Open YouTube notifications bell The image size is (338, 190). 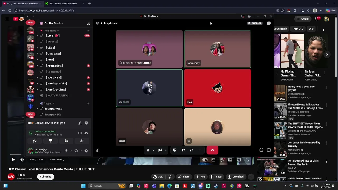(317, 19)
